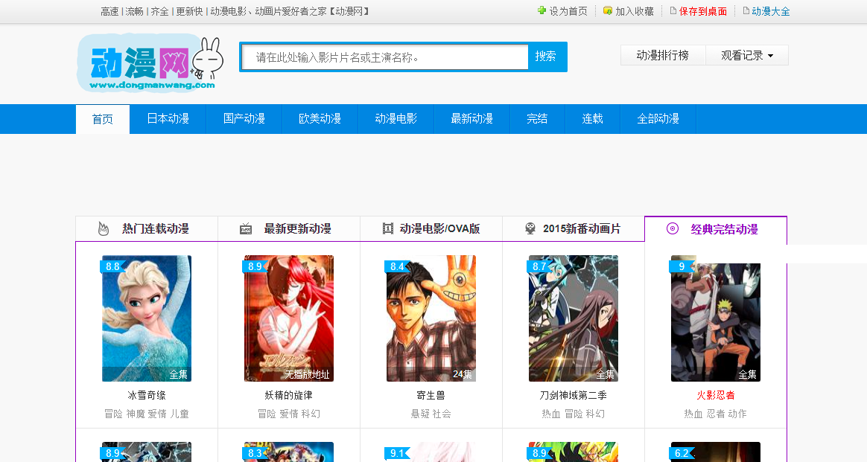Click the 8.9 rating badge on 妖精的旋律

[255, 266]
